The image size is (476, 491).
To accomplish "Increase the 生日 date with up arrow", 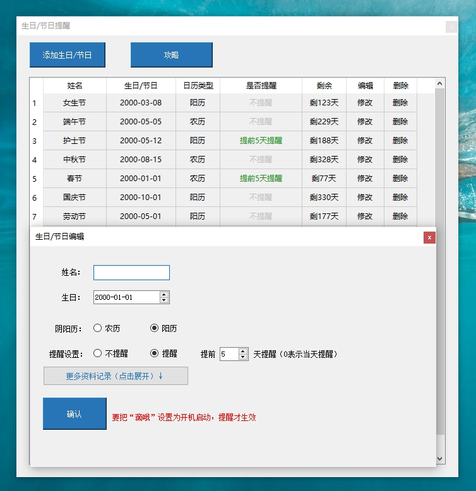I will tap(164, 294).
